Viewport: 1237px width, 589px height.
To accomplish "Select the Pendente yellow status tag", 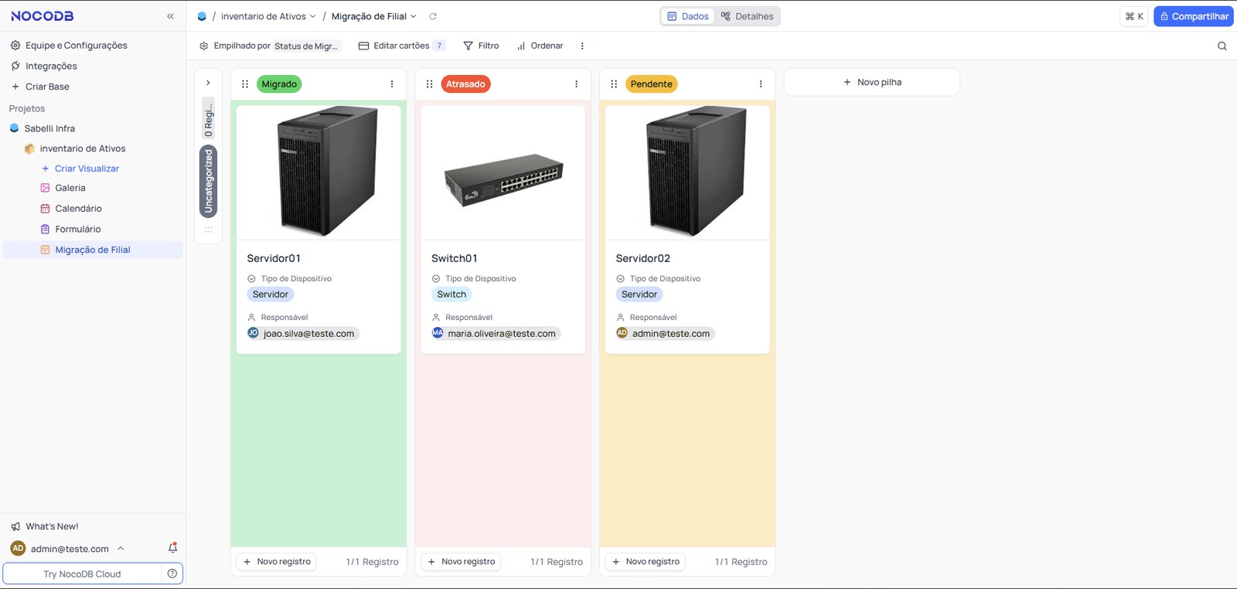I will pyautogui.click(x=651, y=84).
